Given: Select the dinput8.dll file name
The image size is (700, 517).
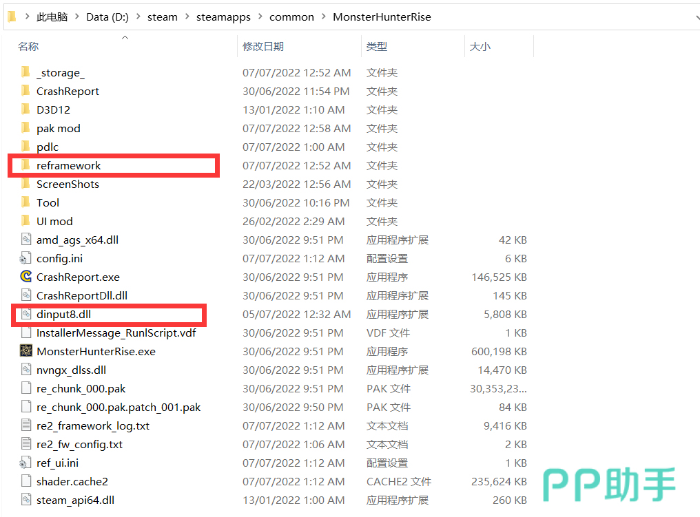Looking at the screenshot, I should (64, 314).
